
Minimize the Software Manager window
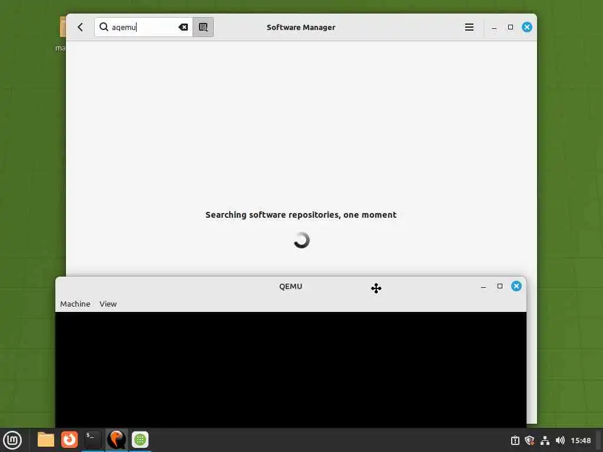(x=494, y=27)
